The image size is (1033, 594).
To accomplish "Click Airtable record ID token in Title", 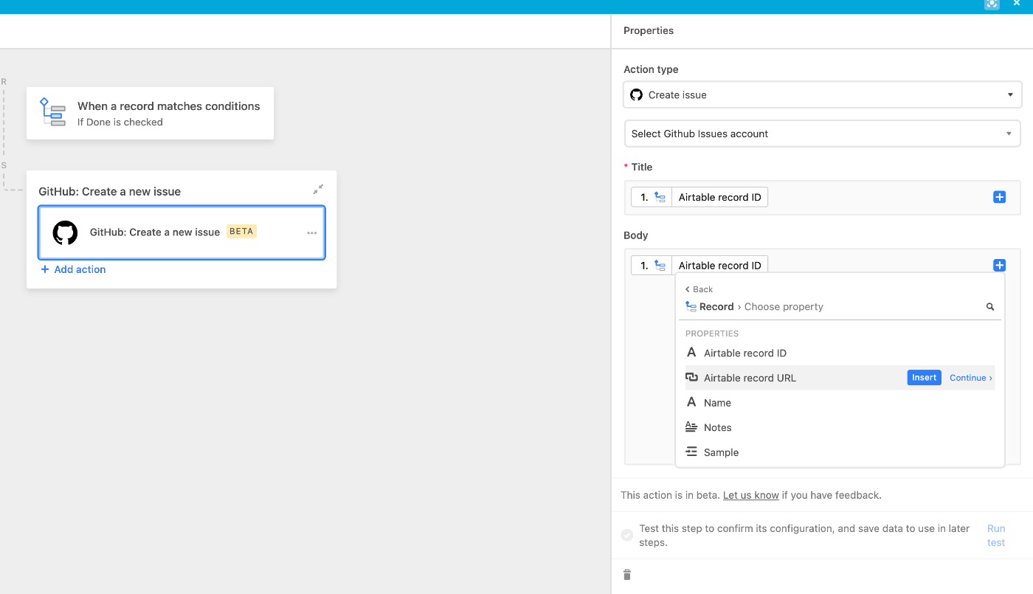I will pyautogui.click(x=699, y=197).
